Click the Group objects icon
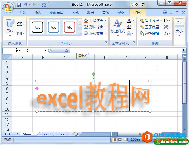This screenshot has width=189, height=145. point(166,27)
